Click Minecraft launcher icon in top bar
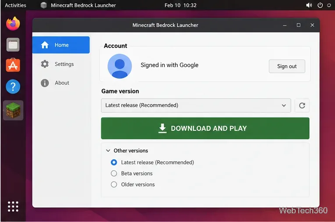The width and height of the screenshot is (335, 222). tap(43, 5)
